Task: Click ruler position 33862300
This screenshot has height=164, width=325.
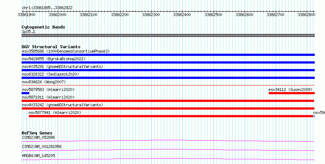Action: pyautogui.click(x=151, y=15)
